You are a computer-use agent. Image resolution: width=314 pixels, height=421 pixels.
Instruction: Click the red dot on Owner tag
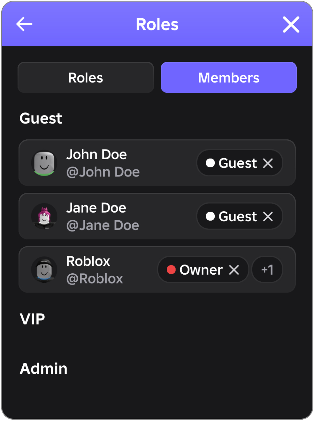tap(171, 270)
